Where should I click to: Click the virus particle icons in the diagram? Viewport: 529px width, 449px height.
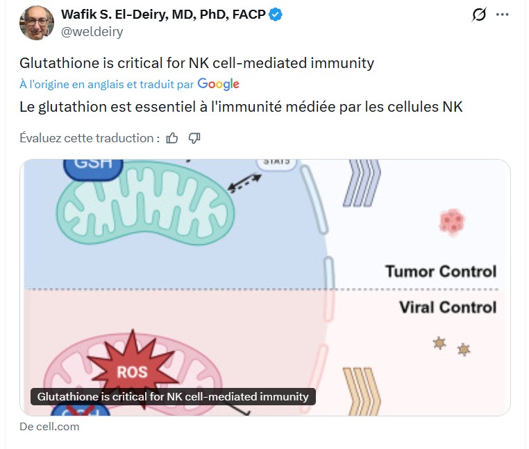[x=451, y=346]
